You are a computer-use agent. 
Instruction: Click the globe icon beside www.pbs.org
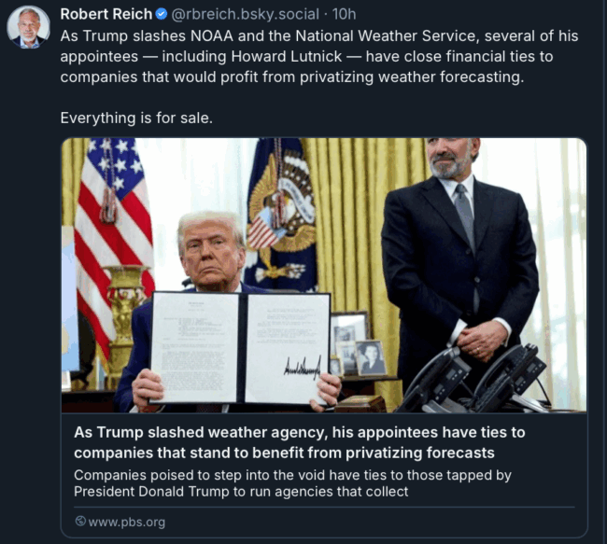point(80,522)
